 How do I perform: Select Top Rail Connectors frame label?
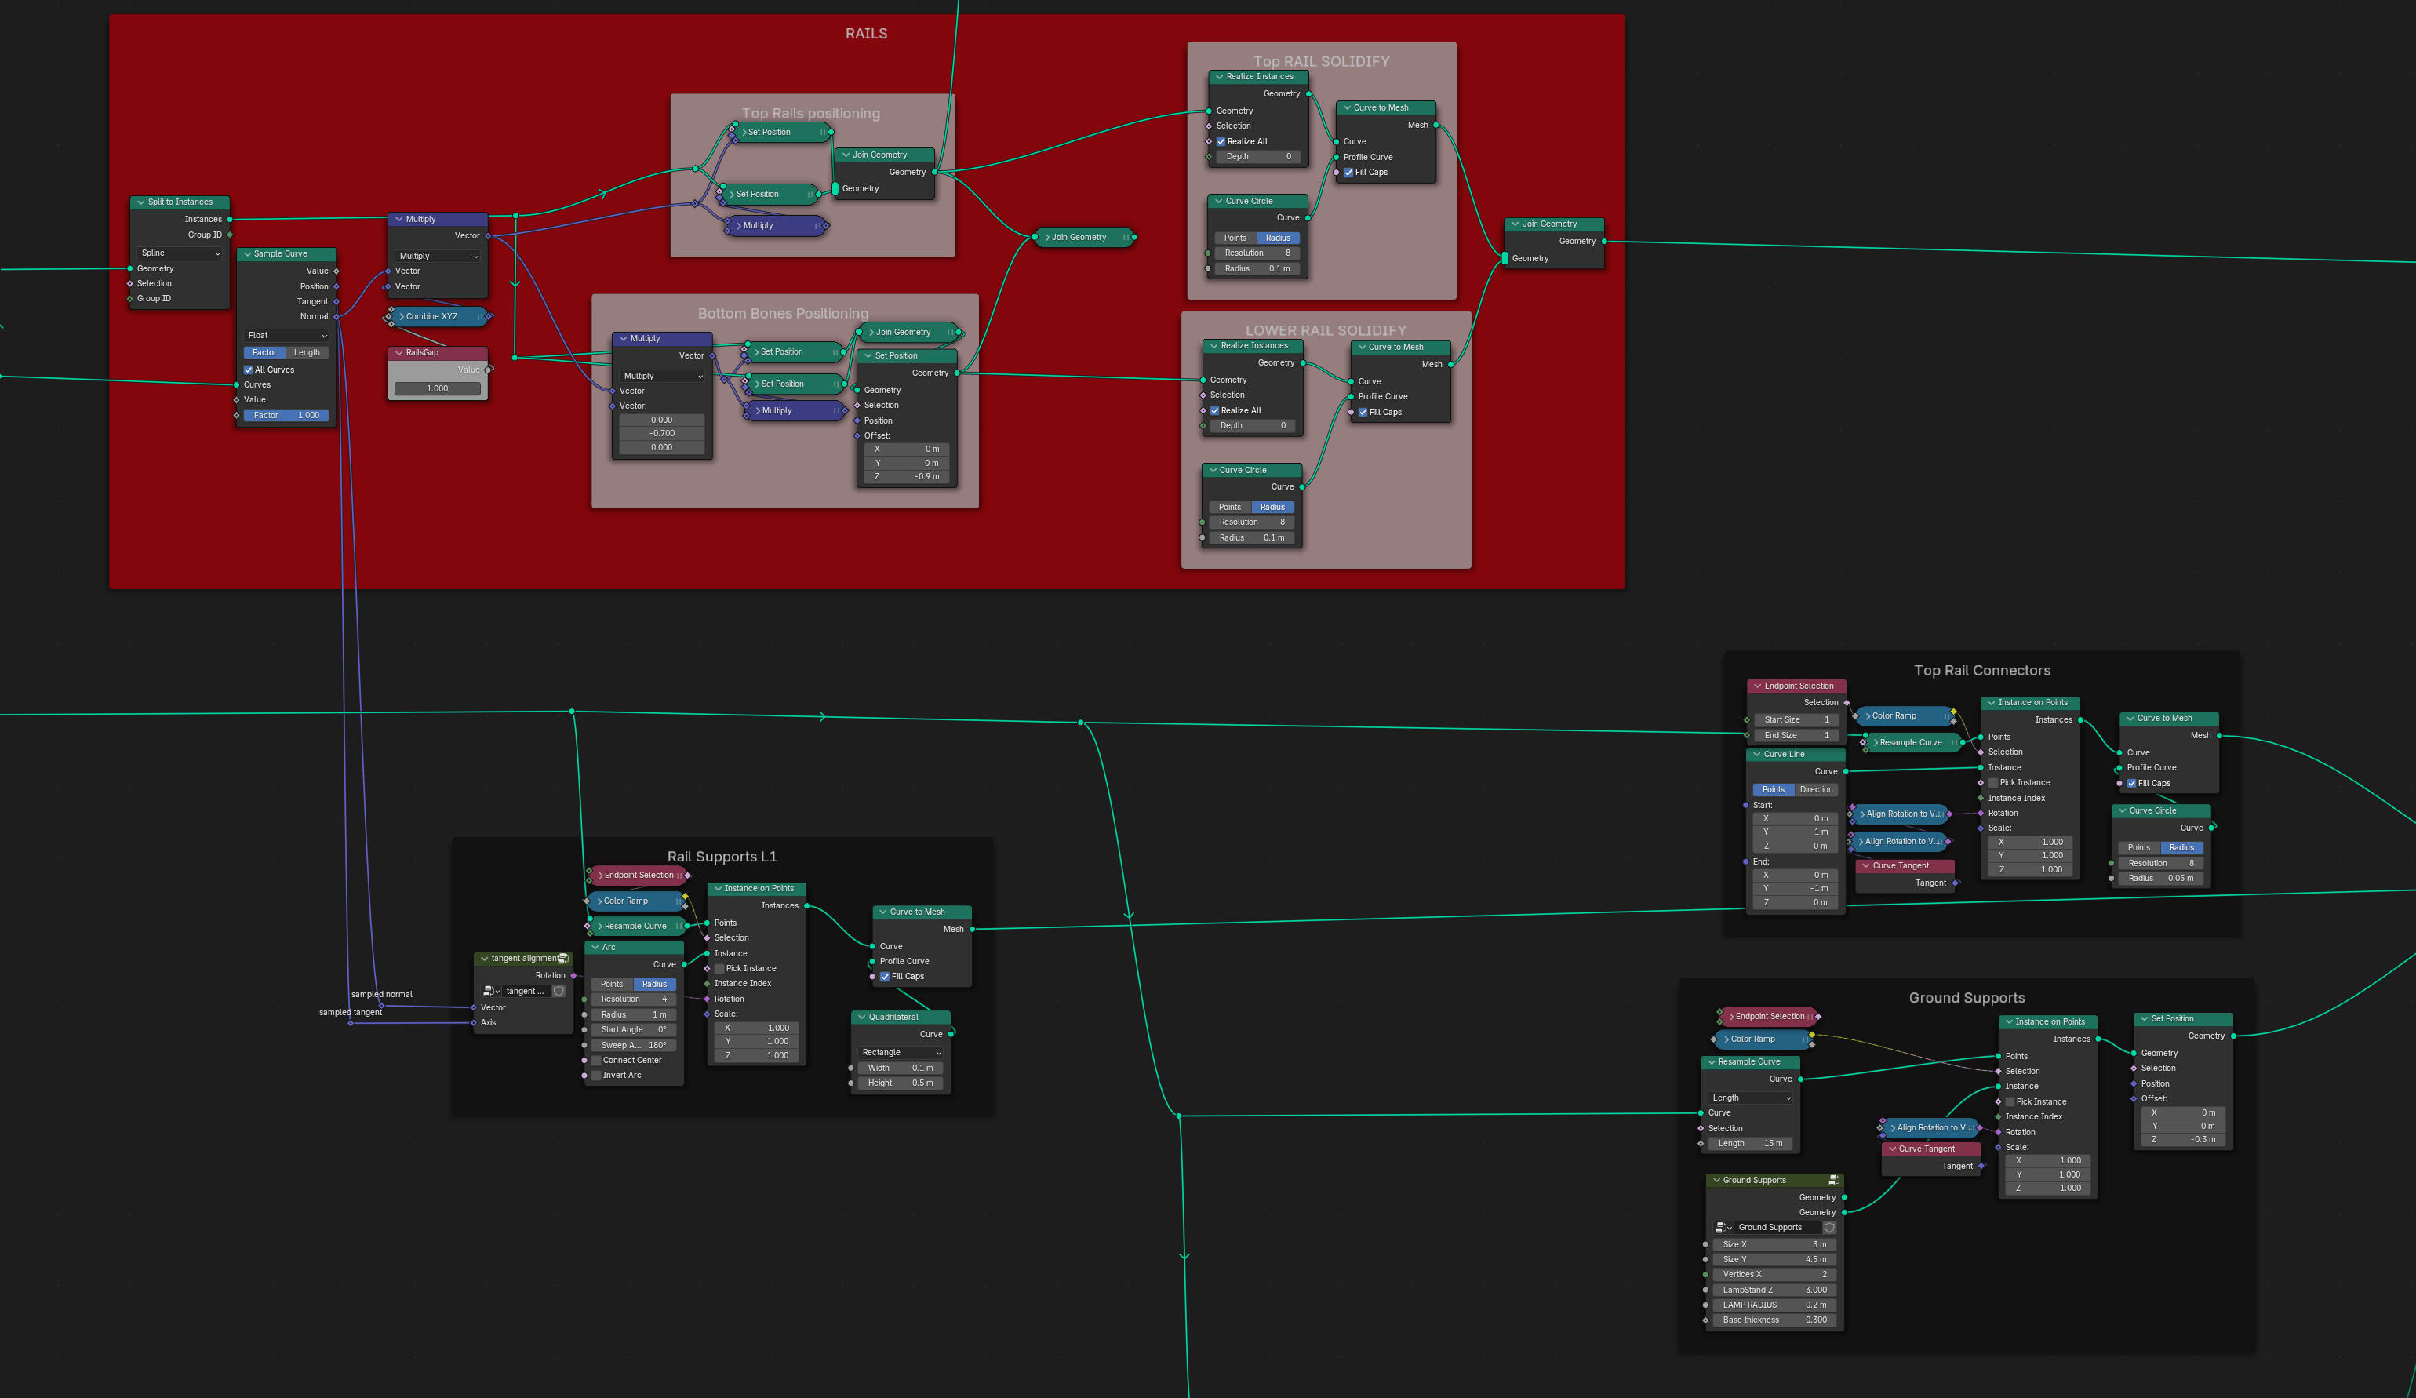click(x=1978, y=669)
